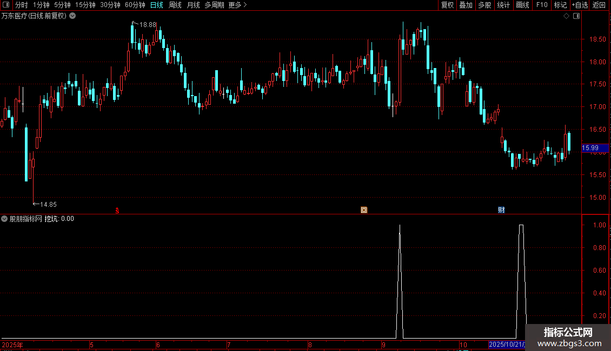
Task: Expand the 更多 periods menu
Action: pos(237,5)
